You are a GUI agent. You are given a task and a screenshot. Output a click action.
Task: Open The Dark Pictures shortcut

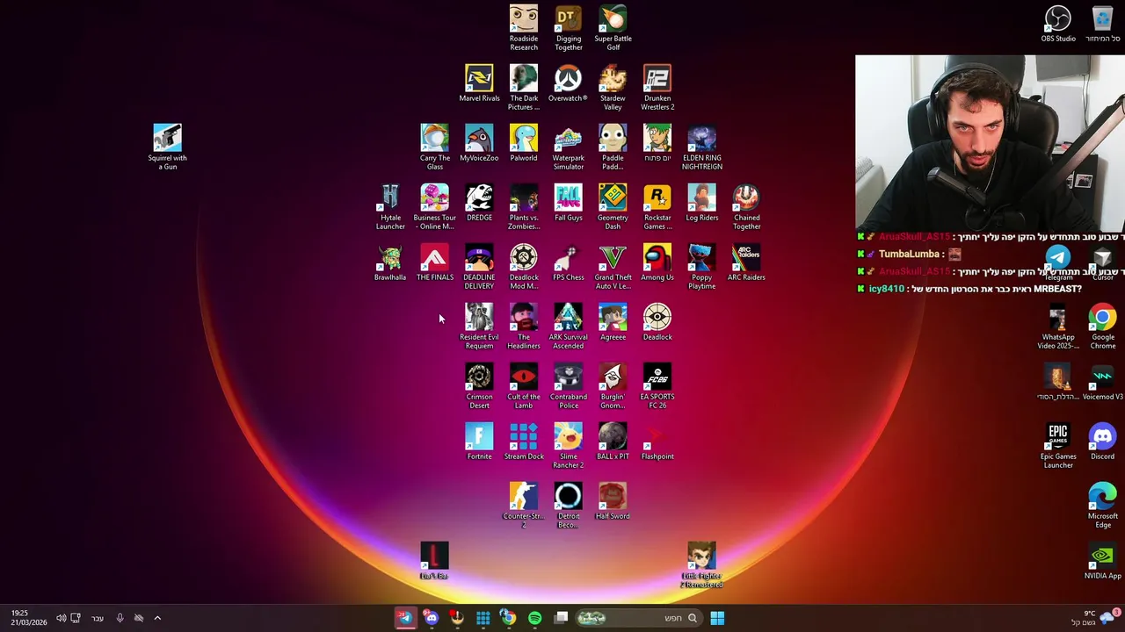point(524,88)
